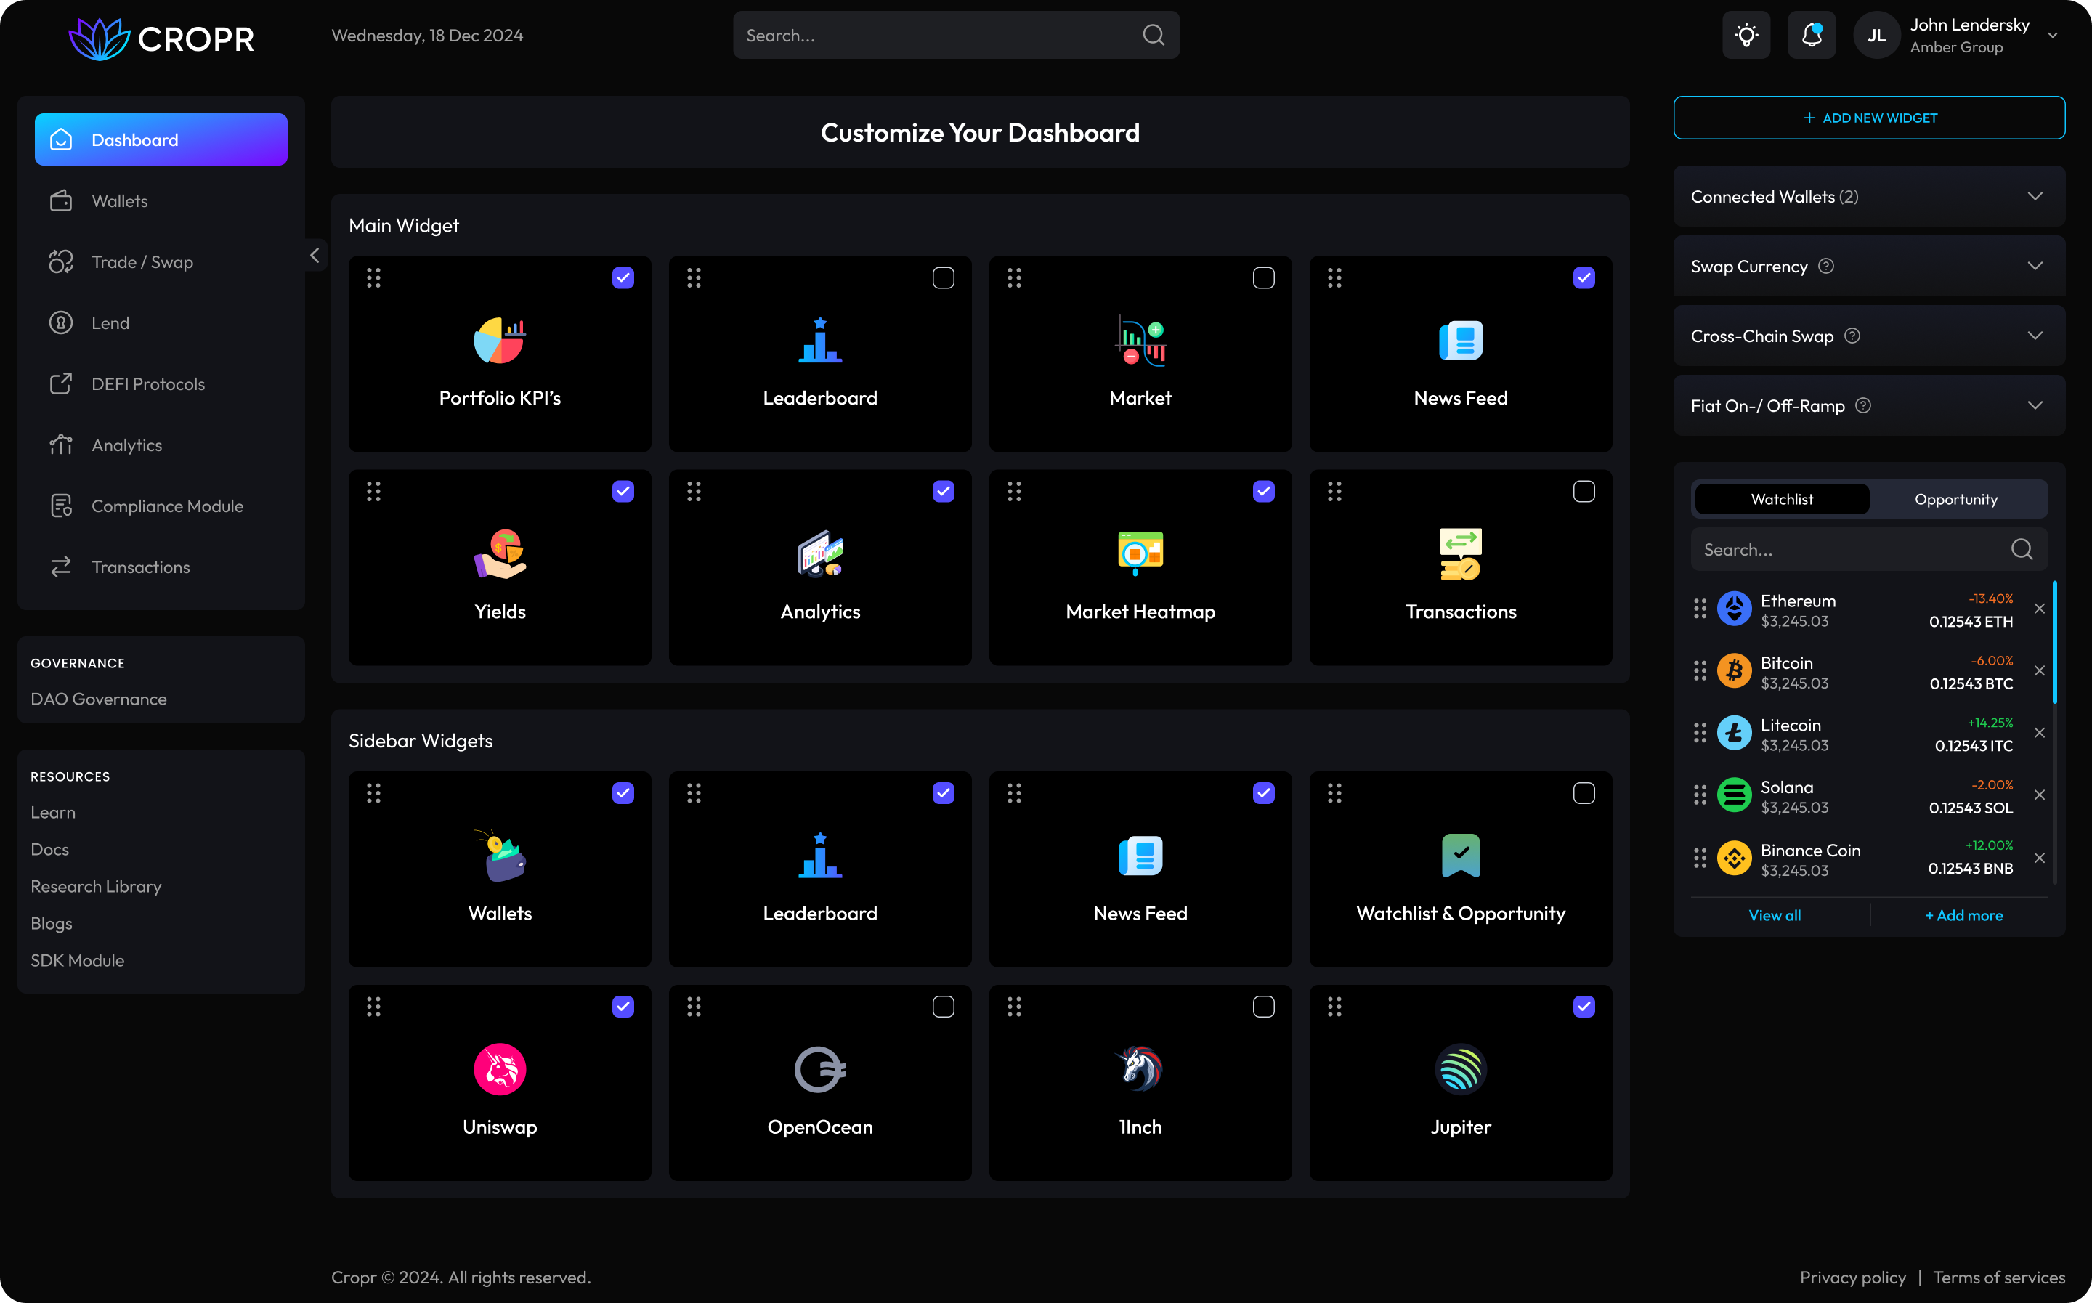
Task: Remove Bitcoin from watchlist with X
Action: tap(2040, 670)
